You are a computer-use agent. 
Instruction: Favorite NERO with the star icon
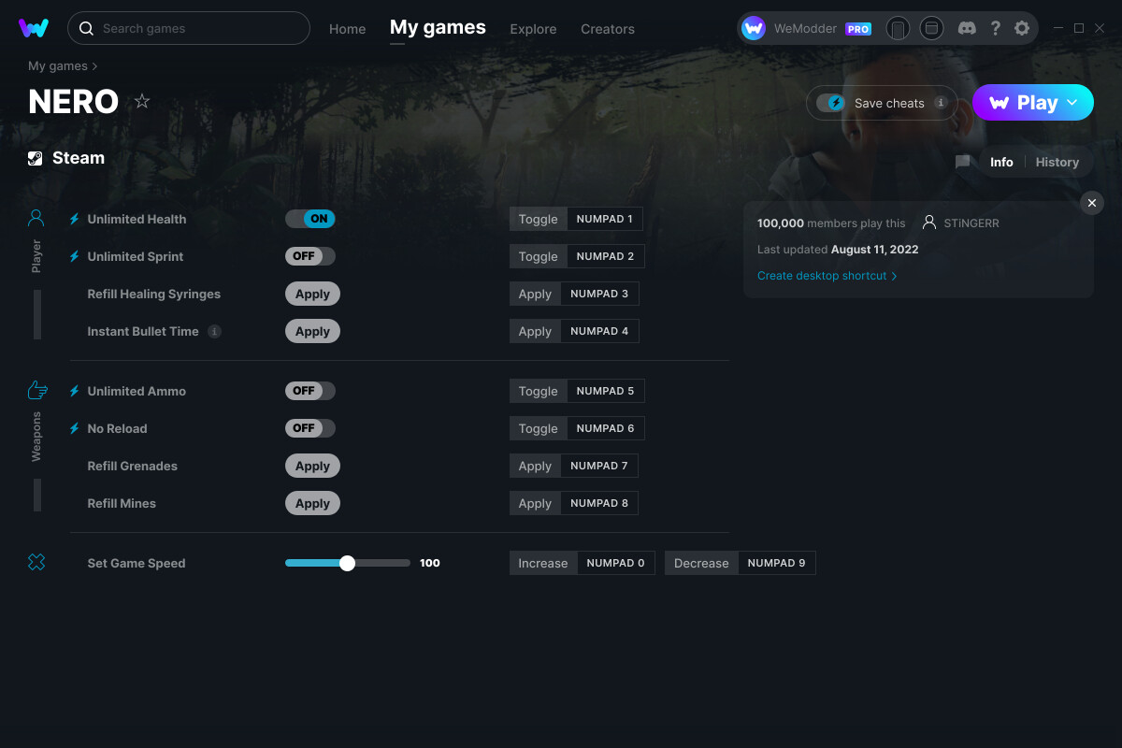pyautogui.click(x=142, y=101)
